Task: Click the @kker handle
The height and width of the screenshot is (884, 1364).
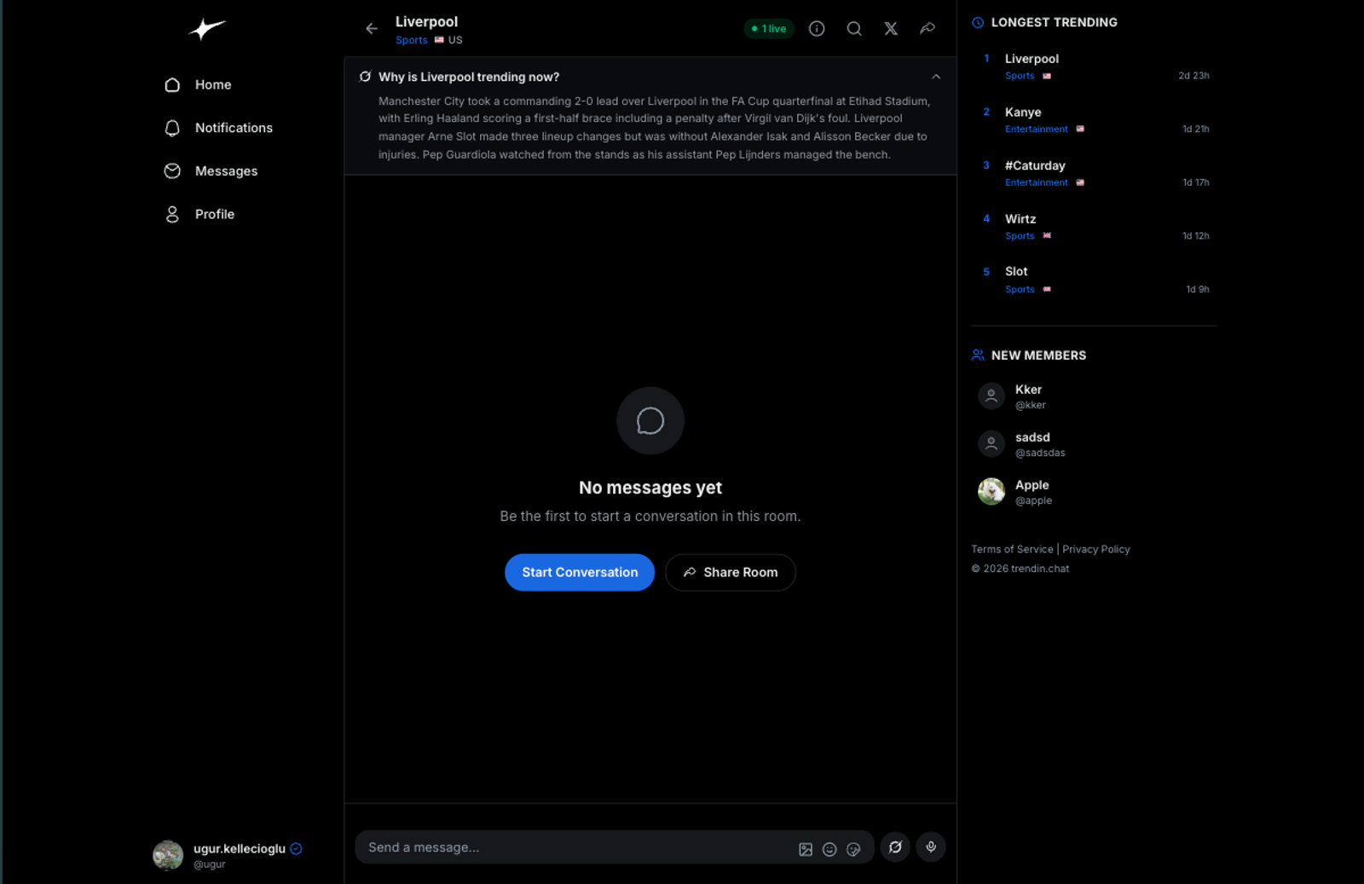Action: 1030,406
